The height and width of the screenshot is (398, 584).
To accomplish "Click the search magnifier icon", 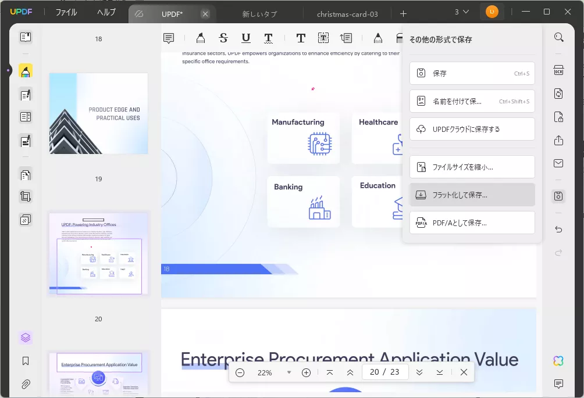I will click(558, 37).
